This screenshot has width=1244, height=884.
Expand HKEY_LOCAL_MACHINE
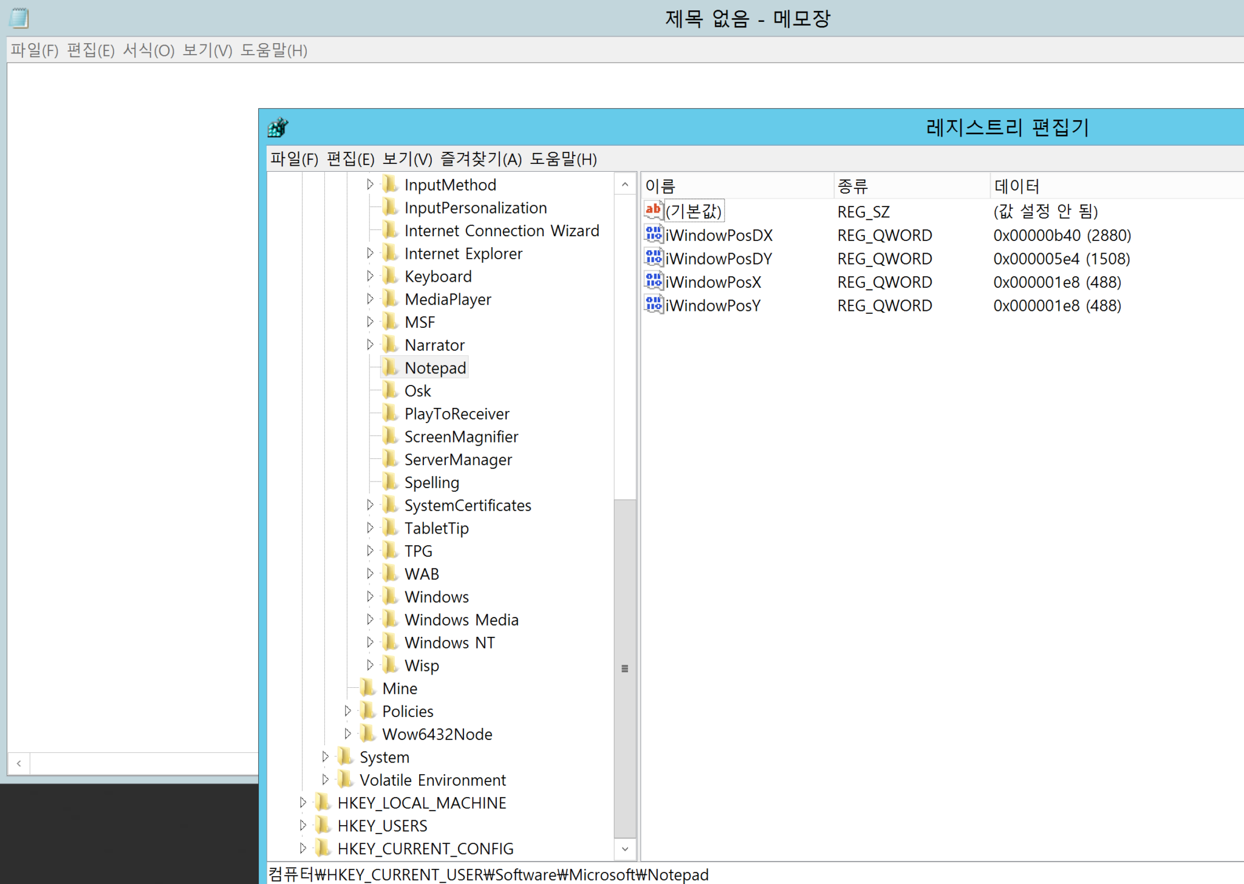point(303,802)
